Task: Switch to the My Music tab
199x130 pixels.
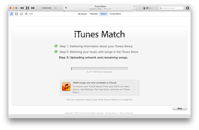Action: point(82,14)
